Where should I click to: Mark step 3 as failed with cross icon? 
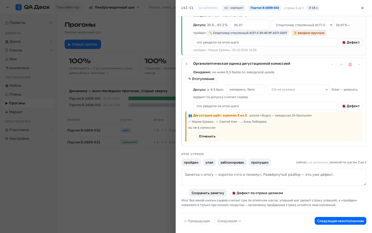pyautogui.click(x=341, y=64)
